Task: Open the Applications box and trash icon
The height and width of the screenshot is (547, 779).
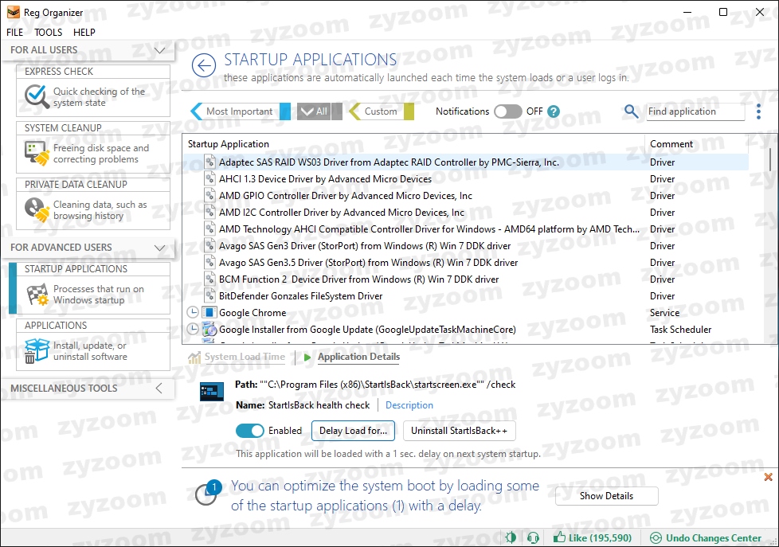Action: [37, 351]
